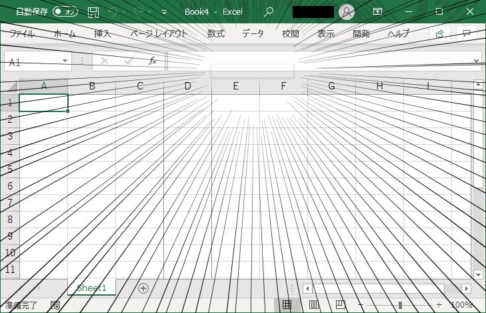Click vertical scrollbar down arrow
The image size is (486, 313).
click(478, 274)
